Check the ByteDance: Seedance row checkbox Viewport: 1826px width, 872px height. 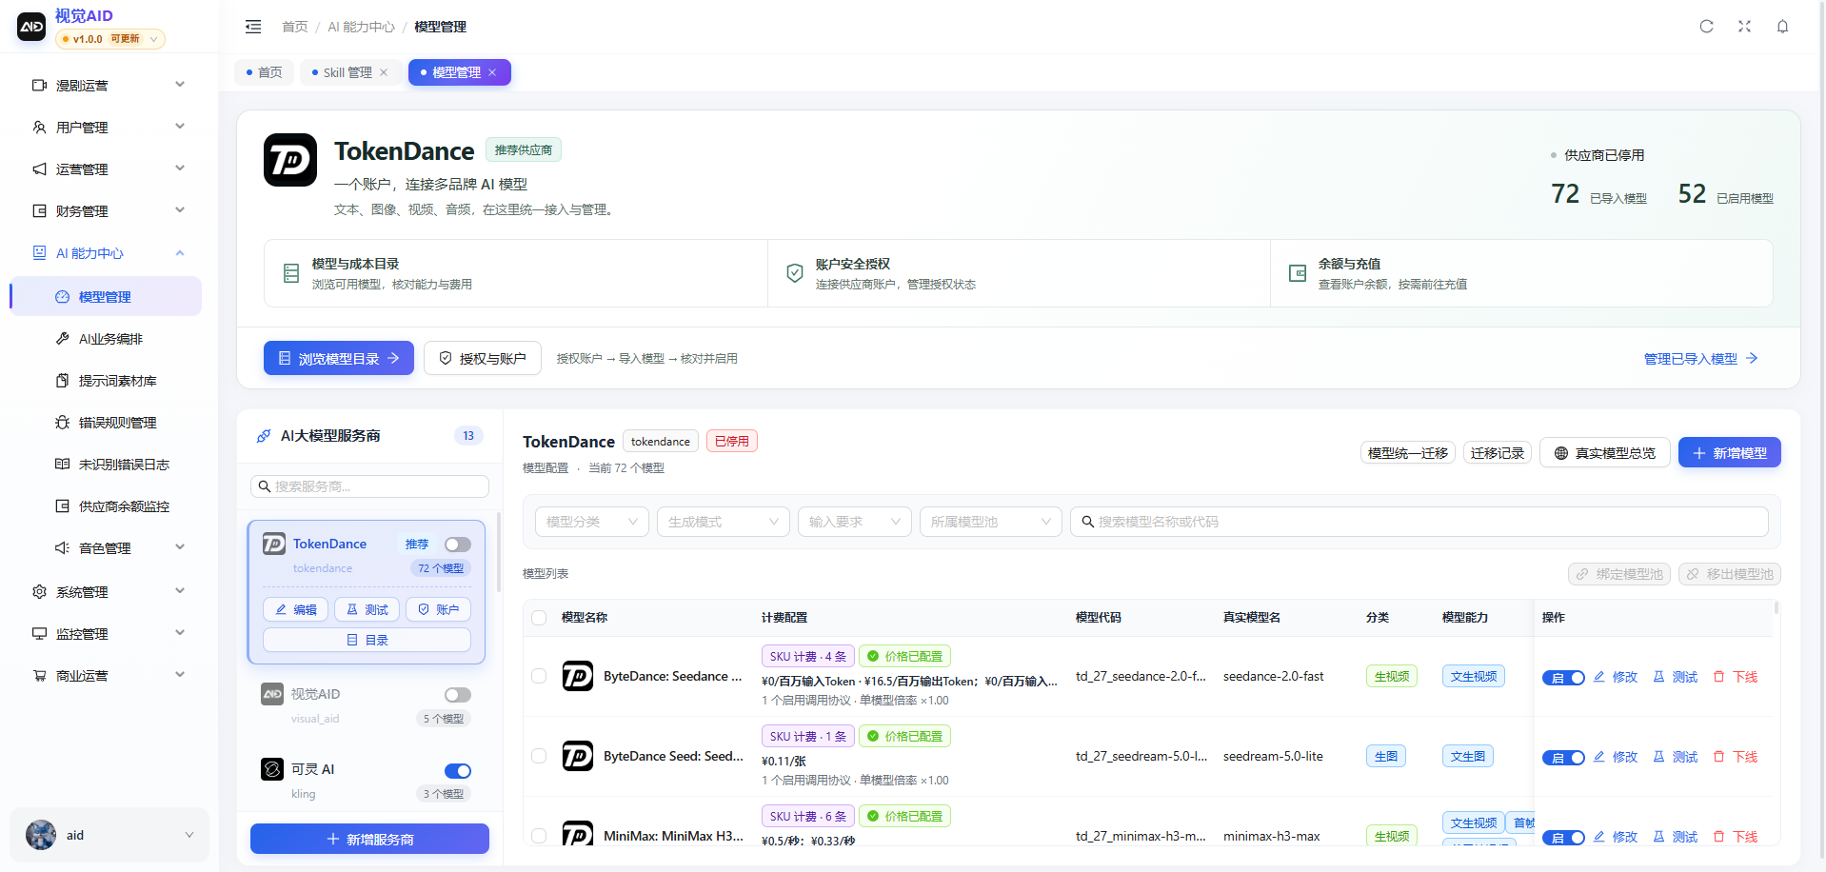point(539,676)
